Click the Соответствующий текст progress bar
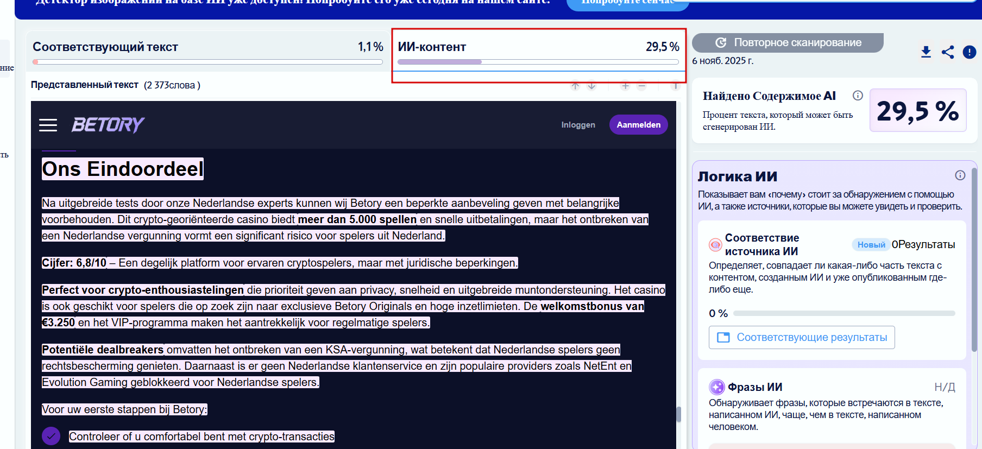Viewport: 982px width, 449px height. click(x=207, y=62)
